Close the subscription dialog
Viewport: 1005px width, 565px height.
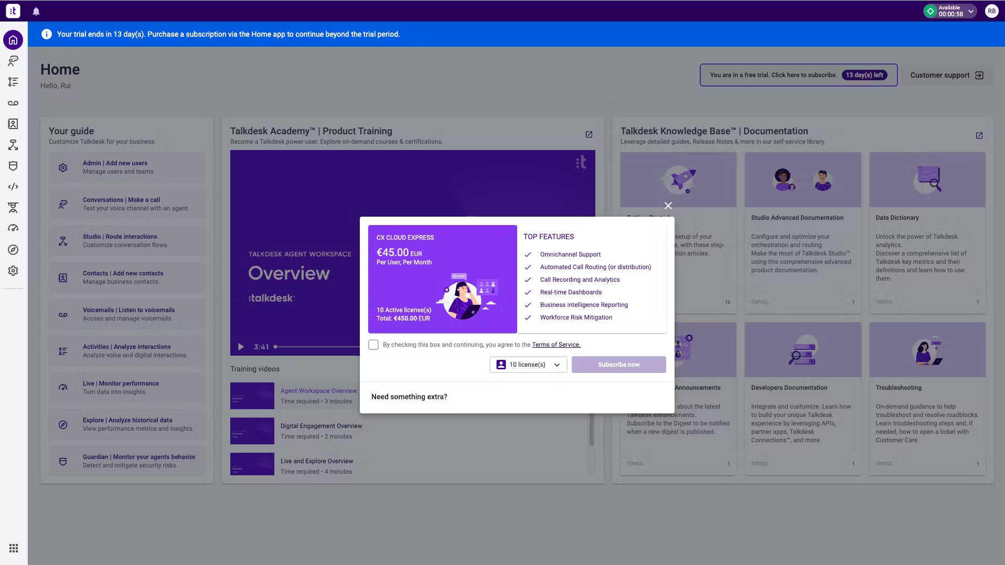click(x=668, y=206)
